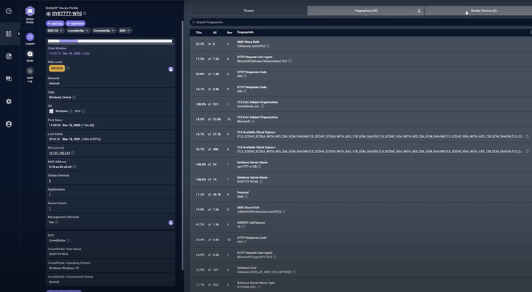
Task: Click the info icon beside IP 10.137.100.124
Action: (73, 153)
